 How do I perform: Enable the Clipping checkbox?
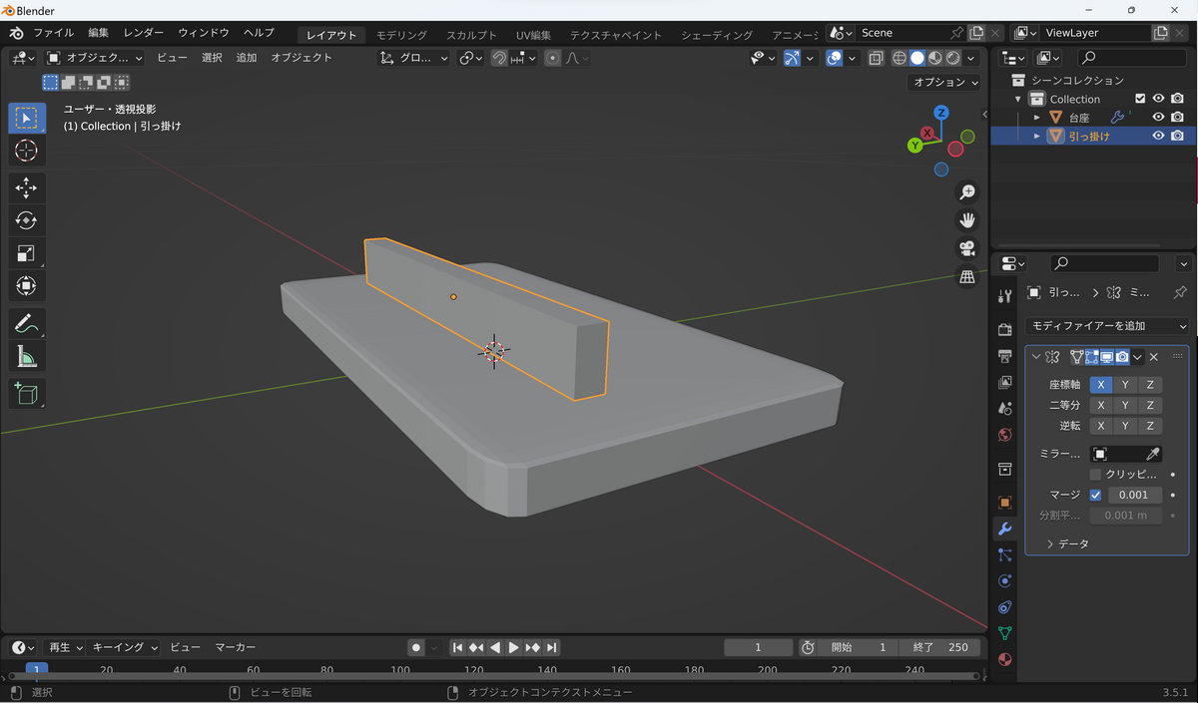pos(1095,475)
